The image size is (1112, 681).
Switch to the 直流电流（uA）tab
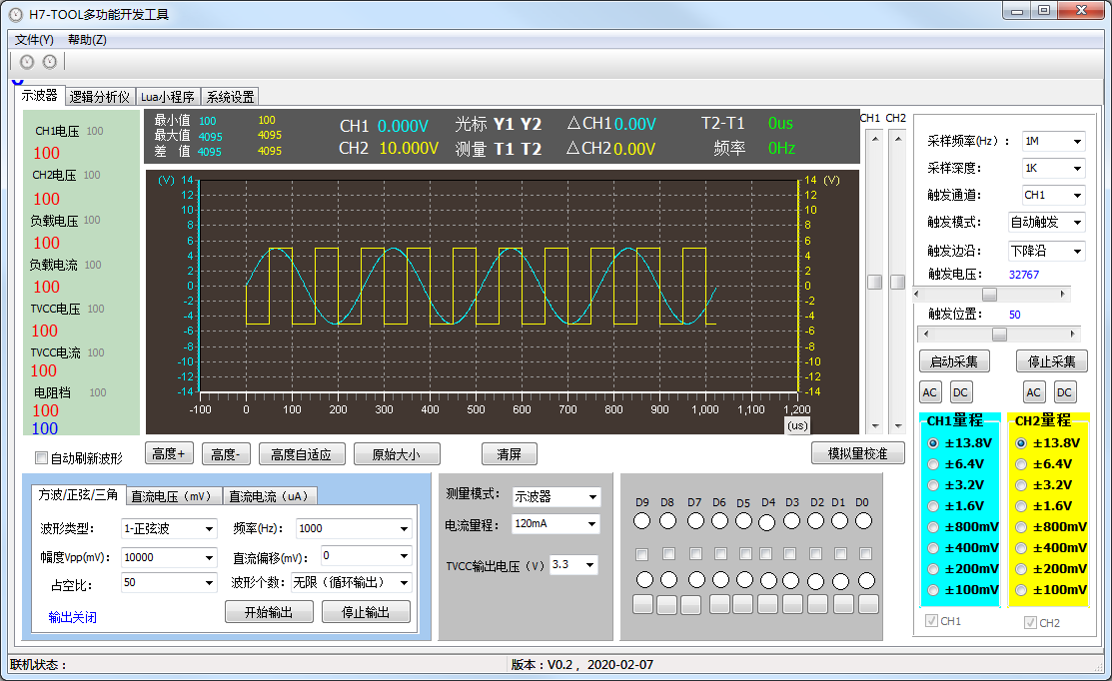[x=270, y=496]
